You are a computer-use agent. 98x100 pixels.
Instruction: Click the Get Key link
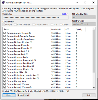point(65,14)
